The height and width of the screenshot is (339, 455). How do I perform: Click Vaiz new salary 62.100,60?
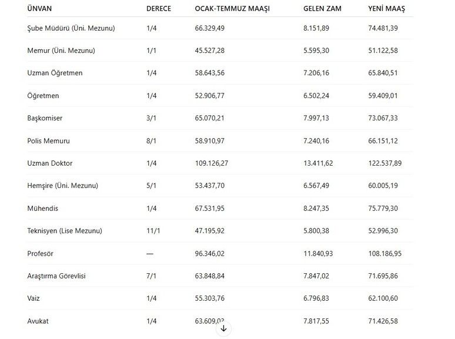[383, 298]
